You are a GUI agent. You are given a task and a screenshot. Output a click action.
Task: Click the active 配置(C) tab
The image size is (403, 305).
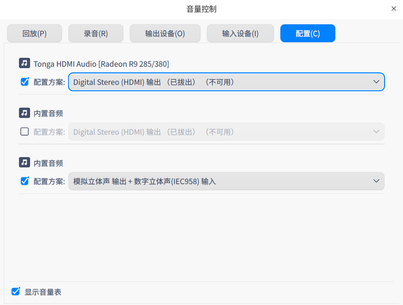pyautogui.click(x=307, y=33)
